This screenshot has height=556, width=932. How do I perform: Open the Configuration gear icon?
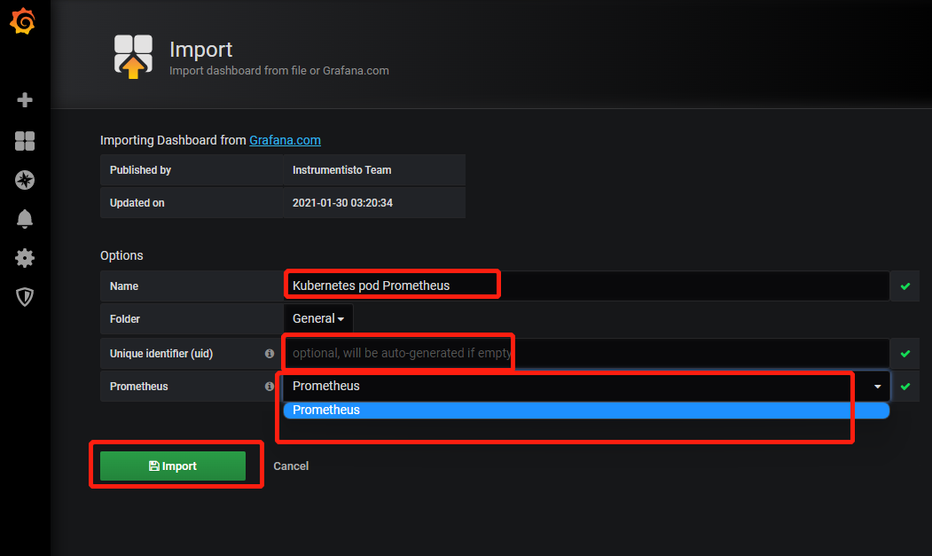coord(24,258)
